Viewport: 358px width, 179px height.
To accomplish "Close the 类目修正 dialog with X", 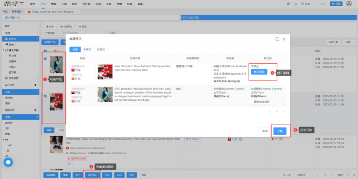I will (x=284, y=39).
